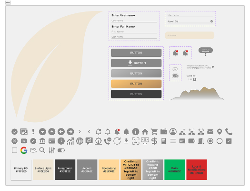250x191 pixels.
Task: Click the circled down arrow dropdown icon
Action: click(42, 132)
